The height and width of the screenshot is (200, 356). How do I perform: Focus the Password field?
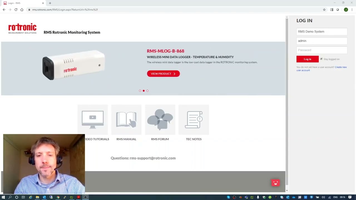click(x=322, y=50)
